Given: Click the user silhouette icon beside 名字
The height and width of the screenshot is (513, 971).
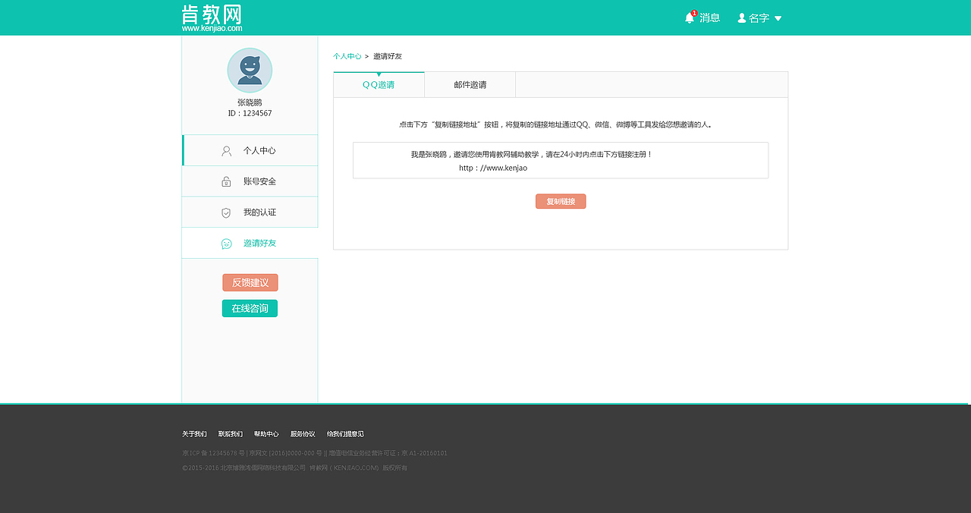Looking at the screenshot, I should tap(742, 17).
